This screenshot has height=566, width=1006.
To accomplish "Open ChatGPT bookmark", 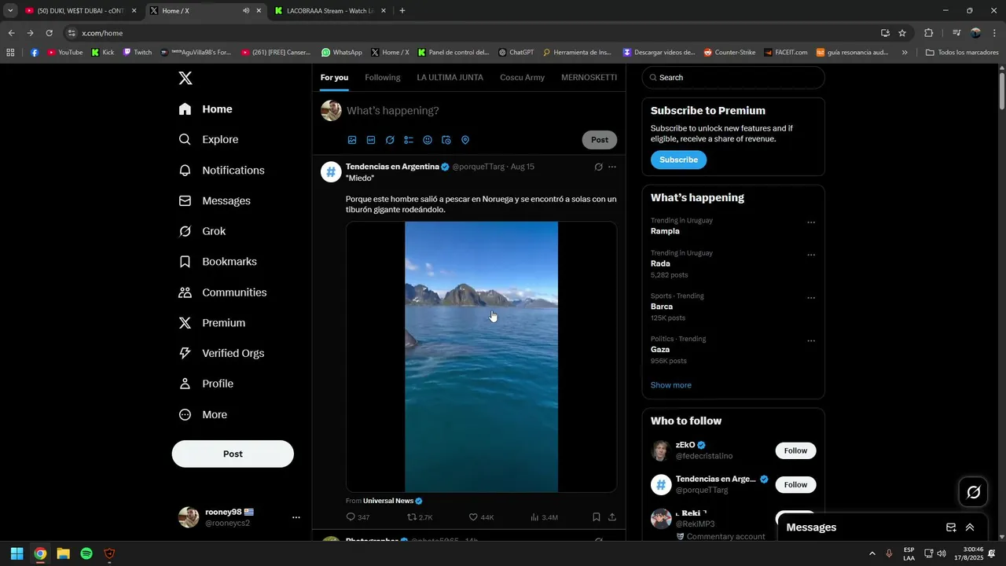I will tap(516, 53).
